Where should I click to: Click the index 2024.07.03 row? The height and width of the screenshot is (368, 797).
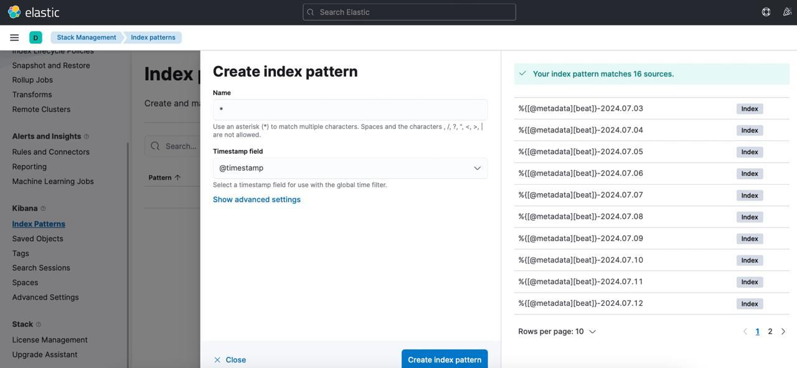click(652, 109)
